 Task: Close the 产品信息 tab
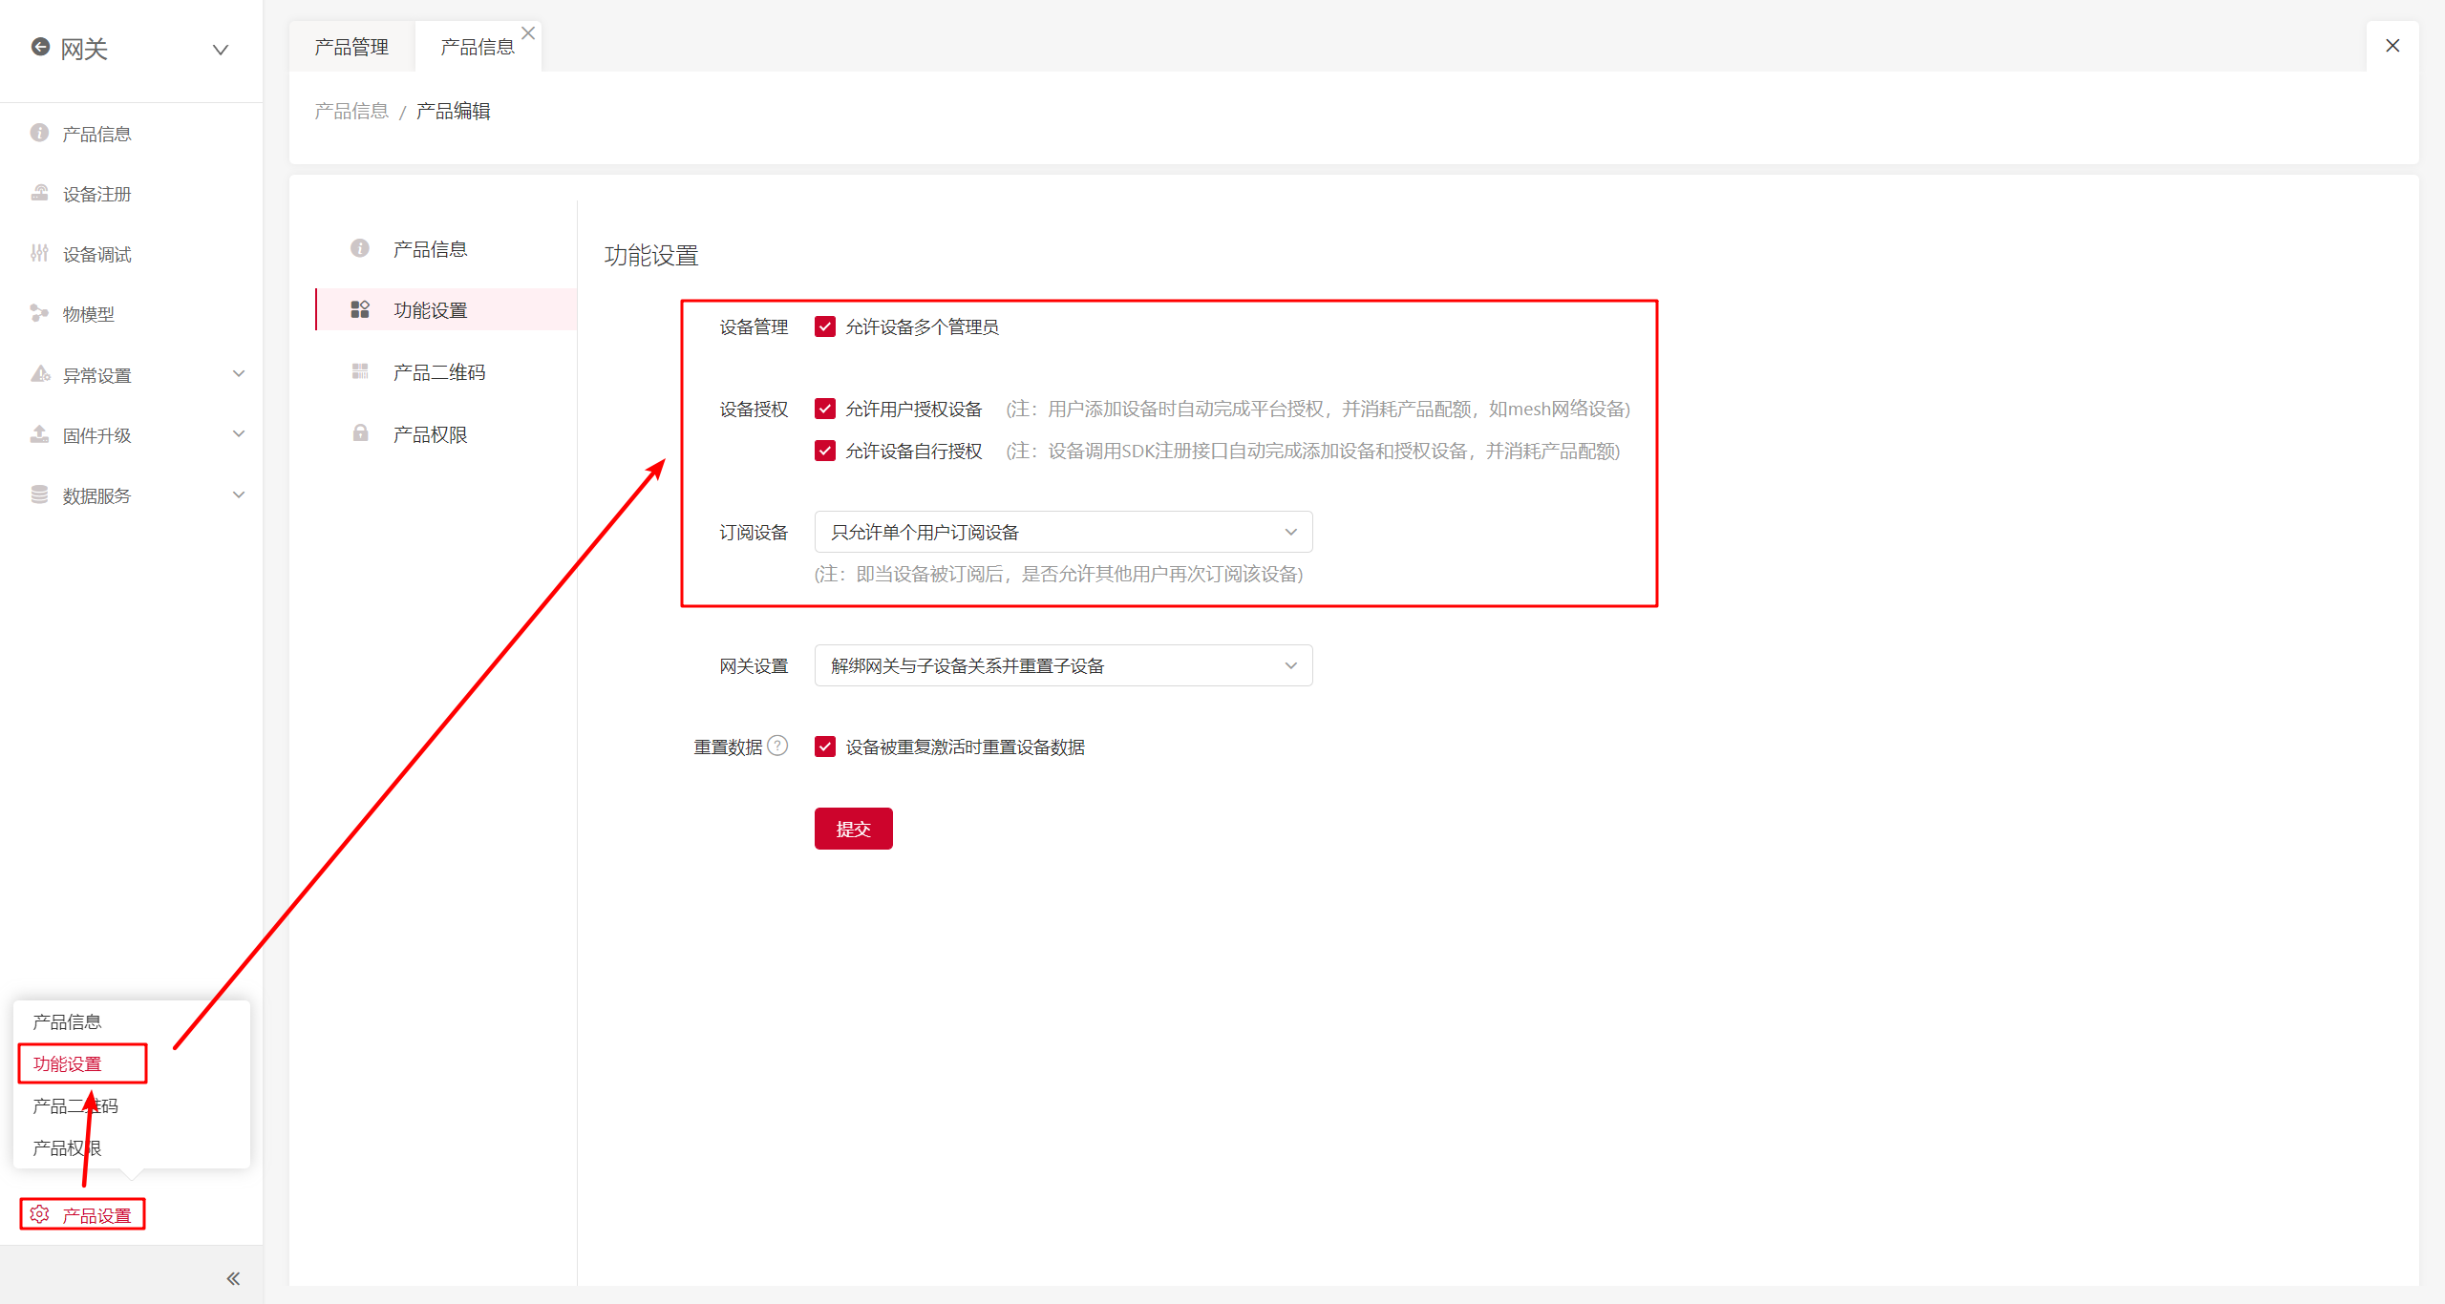528,32
